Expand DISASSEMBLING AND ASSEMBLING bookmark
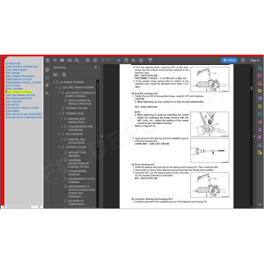Viewport: 264px width, 264px height. pos(62,127)
